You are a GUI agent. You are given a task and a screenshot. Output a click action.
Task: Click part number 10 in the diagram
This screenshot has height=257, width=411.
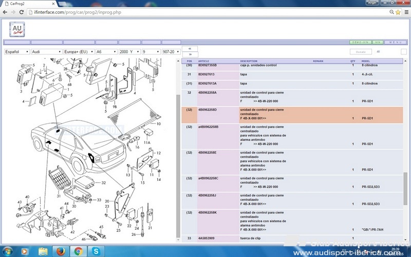pos(159,124)
